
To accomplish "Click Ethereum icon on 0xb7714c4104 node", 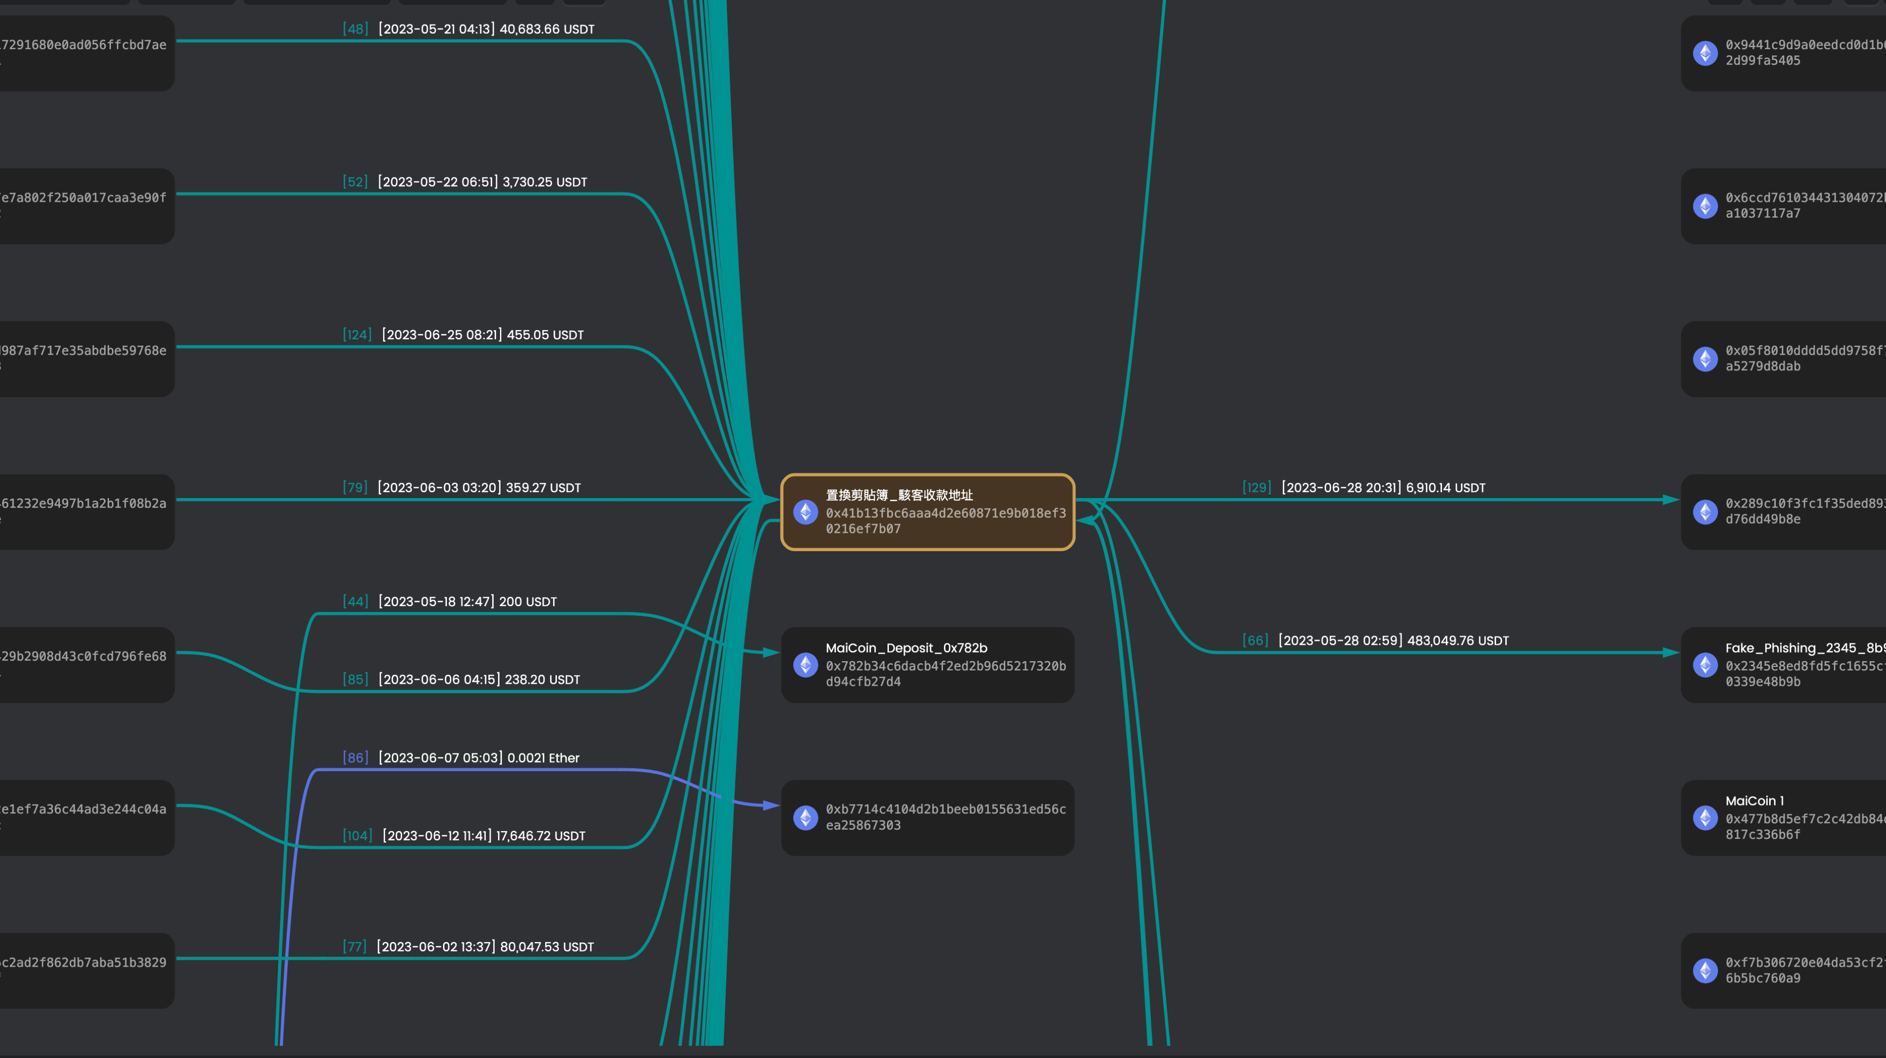I will (805, 817).
